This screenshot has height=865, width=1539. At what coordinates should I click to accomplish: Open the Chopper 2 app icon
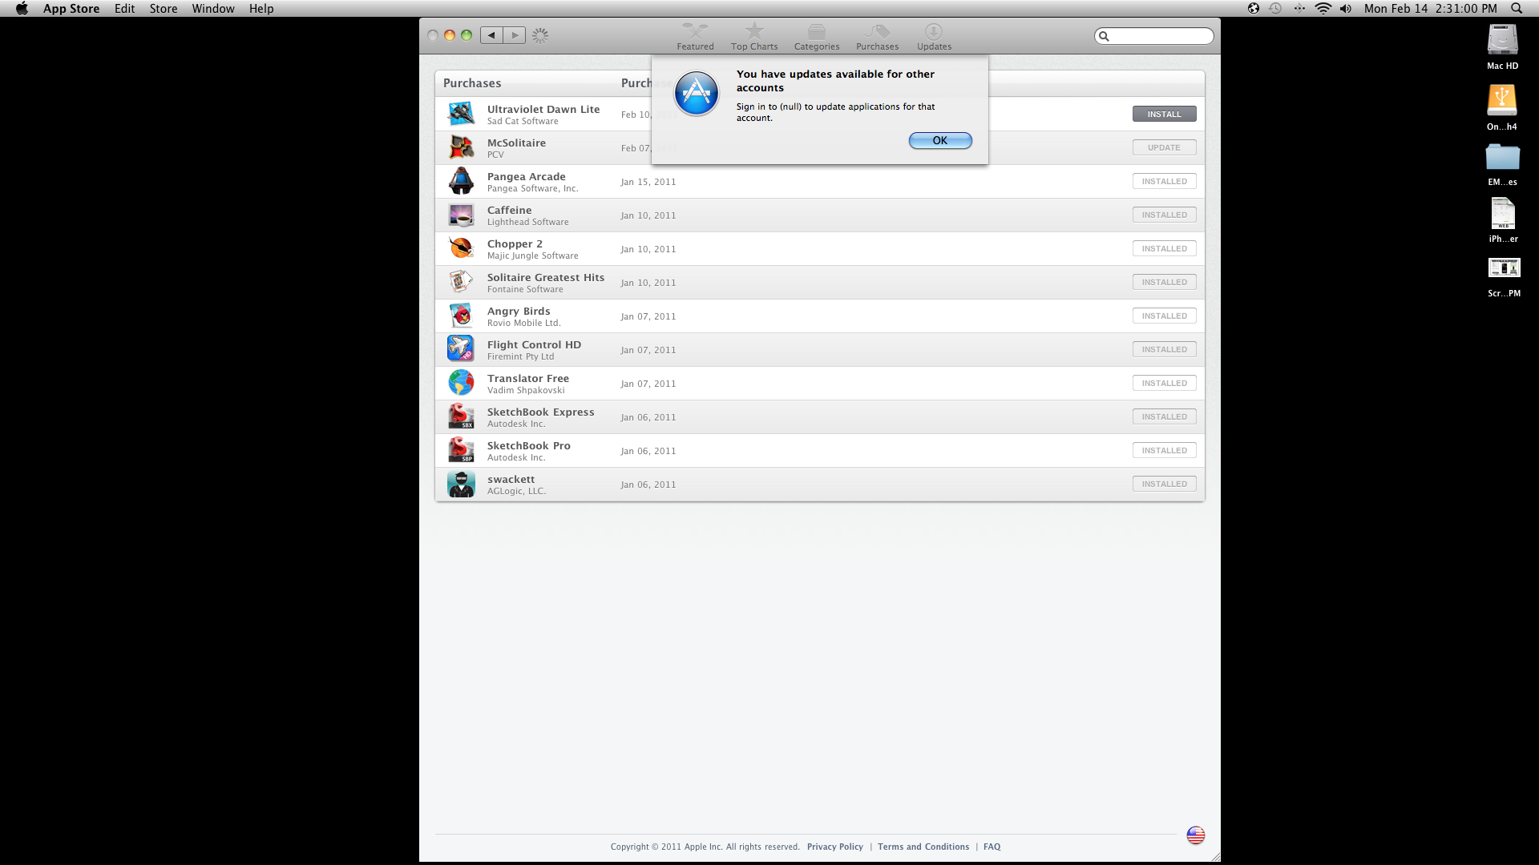coord(461,248)
